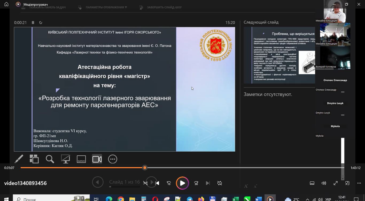Switch the УКР input language
The width and height of the screenshot is (365, 201).
(x=328, y=199)
